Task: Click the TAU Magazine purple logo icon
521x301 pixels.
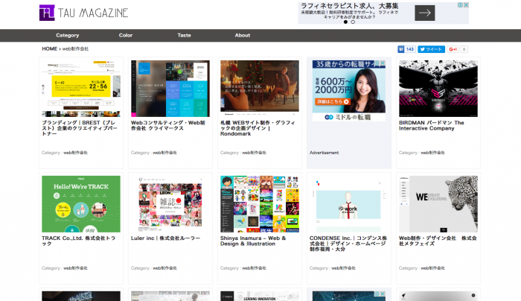Action: (x=47, y=13)
